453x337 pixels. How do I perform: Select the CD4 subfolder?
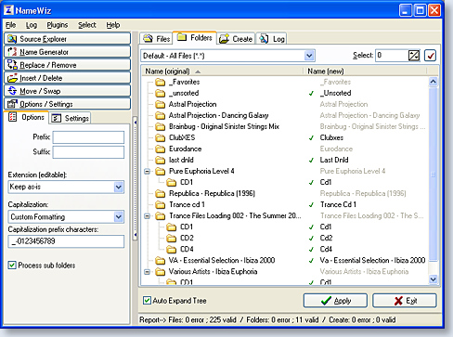pyautogui.click(x=187, y=249)
